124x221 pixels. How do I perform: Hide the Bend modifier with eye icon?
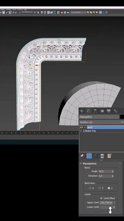[x=81, y=127]
